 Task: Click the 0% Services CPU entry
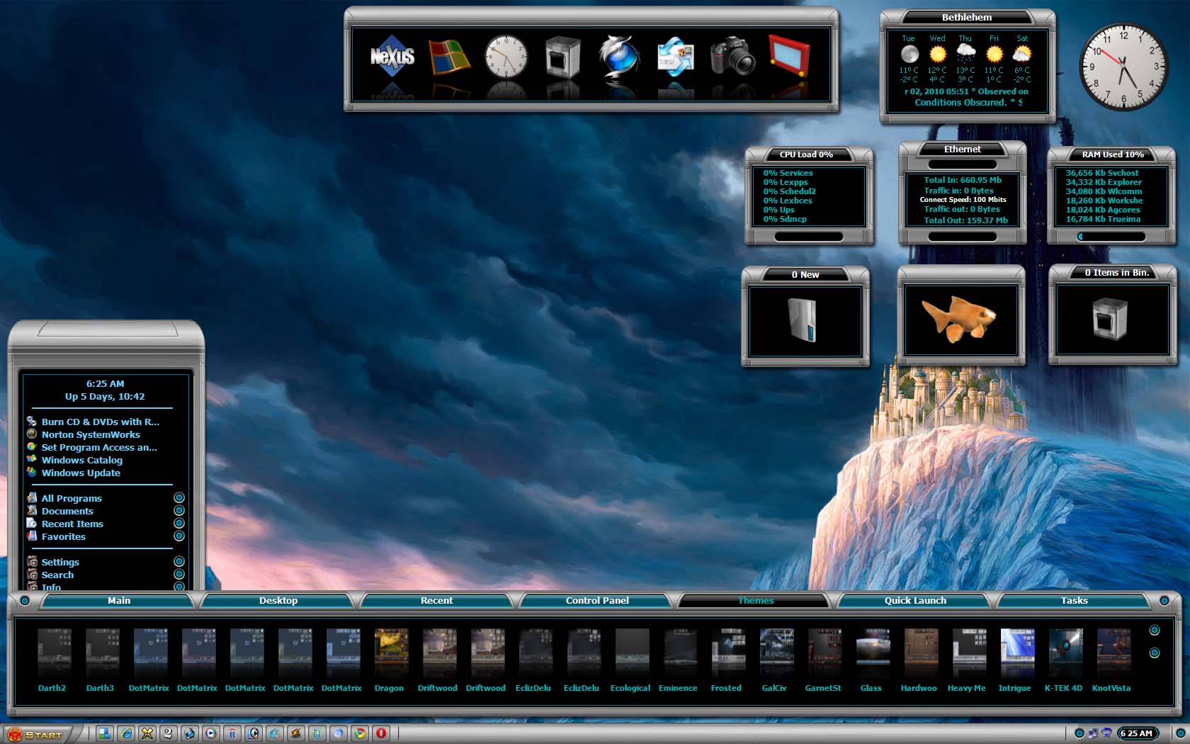tap(788, 173)
